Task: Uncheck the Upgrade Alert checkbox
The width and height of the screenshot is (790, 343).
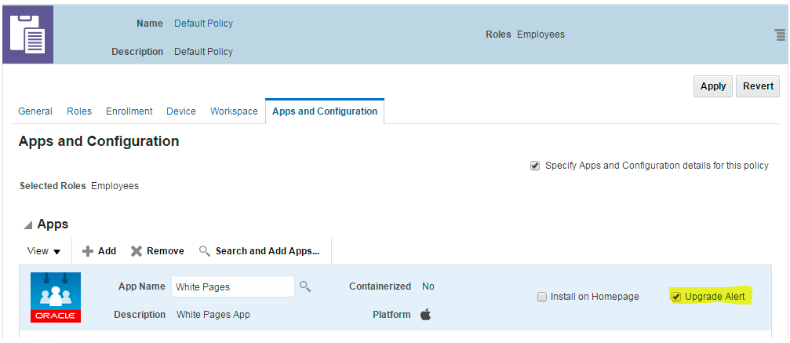Action: click(x=677, y=297)
